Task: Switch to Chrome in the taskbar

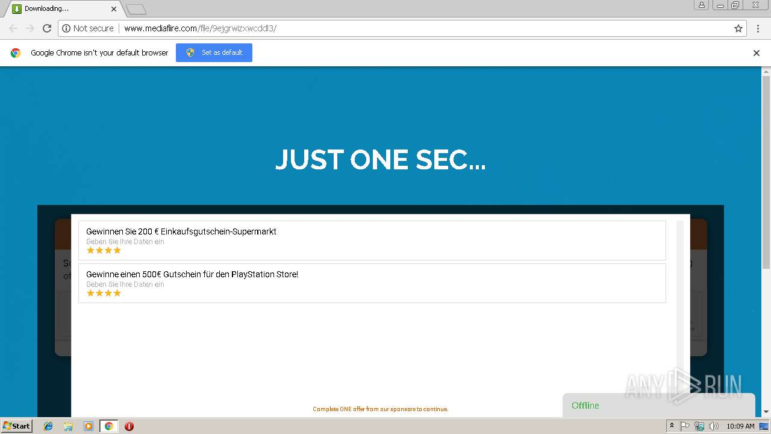Action: coord(108,426)
